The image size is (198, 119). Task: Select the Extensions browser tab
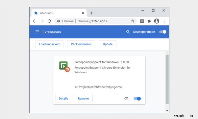[x=59, y=13]
